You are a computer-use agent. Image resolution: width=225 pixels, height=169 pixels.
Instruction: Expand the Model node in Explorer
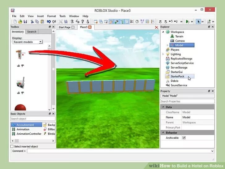point(167,45)
